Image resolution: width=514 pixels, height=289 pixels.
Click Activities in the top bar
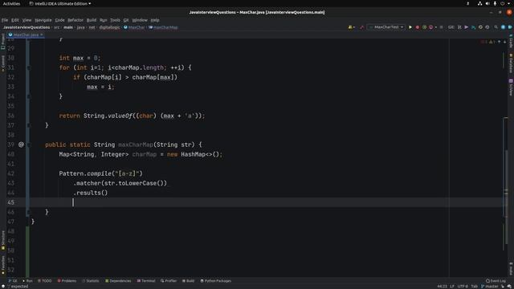point(11,3)
